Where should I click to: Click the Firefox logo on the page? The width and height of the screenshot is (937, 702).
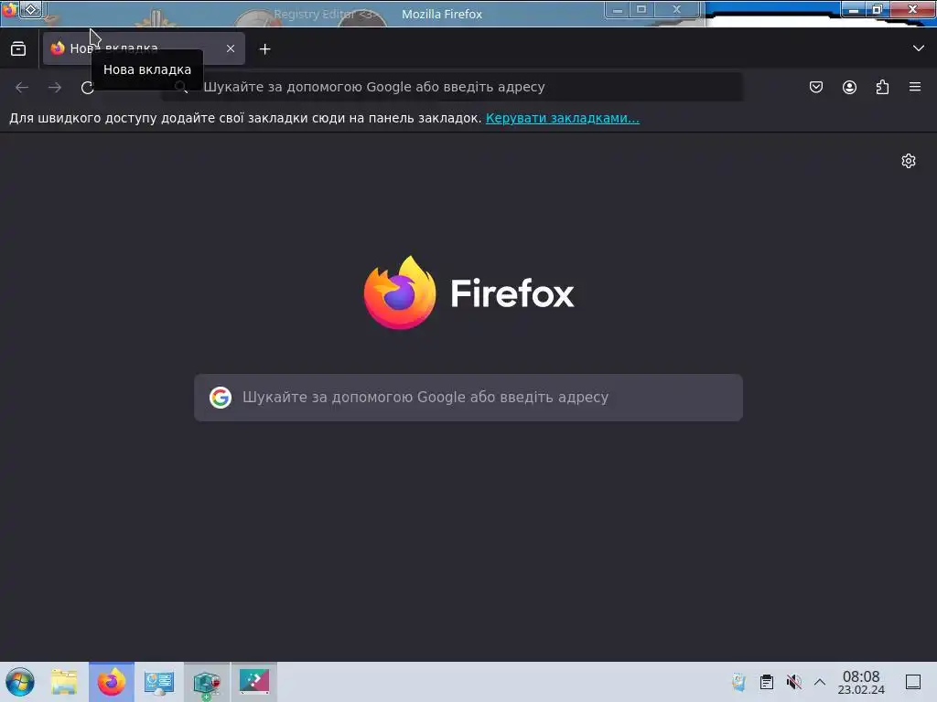coord(468,292)
